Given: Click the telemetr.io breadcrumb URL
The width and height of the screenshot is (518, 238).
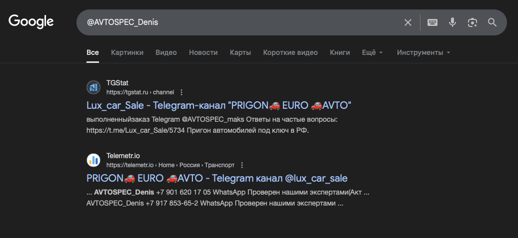Looking at the screenshot, I should click(x=170, y=165).
